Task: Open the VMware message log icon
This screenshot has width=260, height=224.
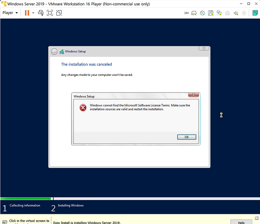Action: [x=255, y=13]
